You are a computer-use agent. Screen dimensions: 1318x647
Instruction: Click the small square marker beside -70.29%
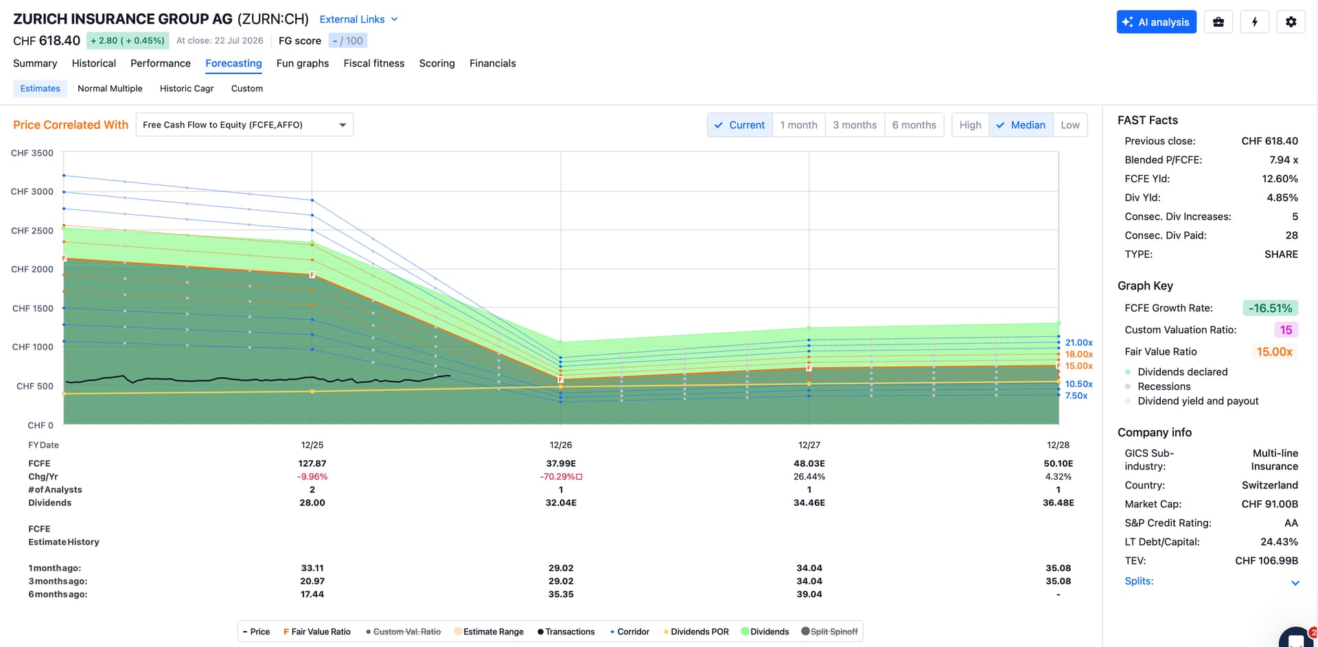coord(579,477)
